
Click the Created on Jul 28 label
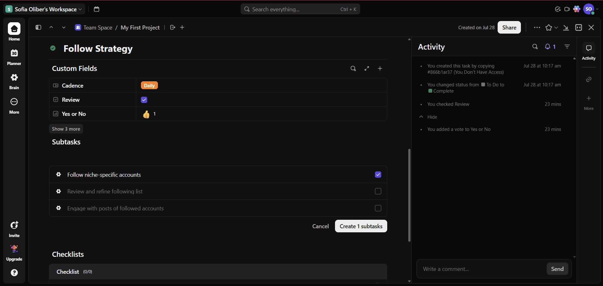pos(476,27)
